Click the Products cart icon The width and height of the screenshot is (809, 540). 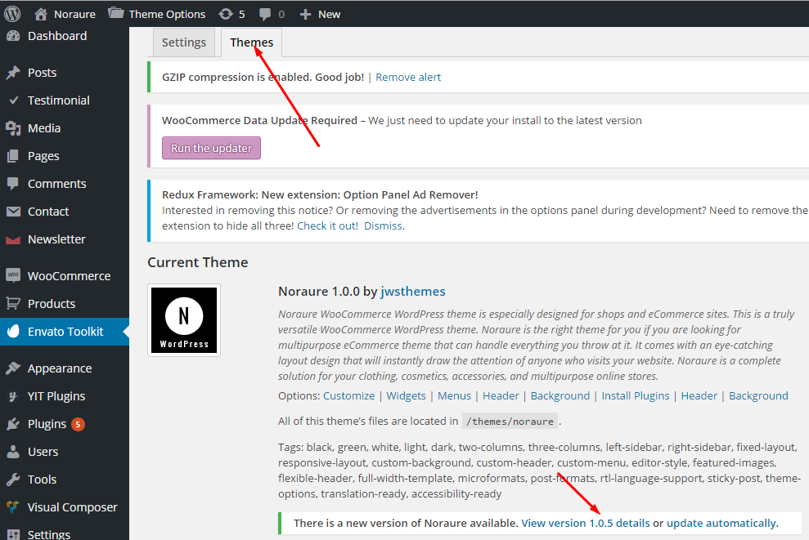coord(13,303)
